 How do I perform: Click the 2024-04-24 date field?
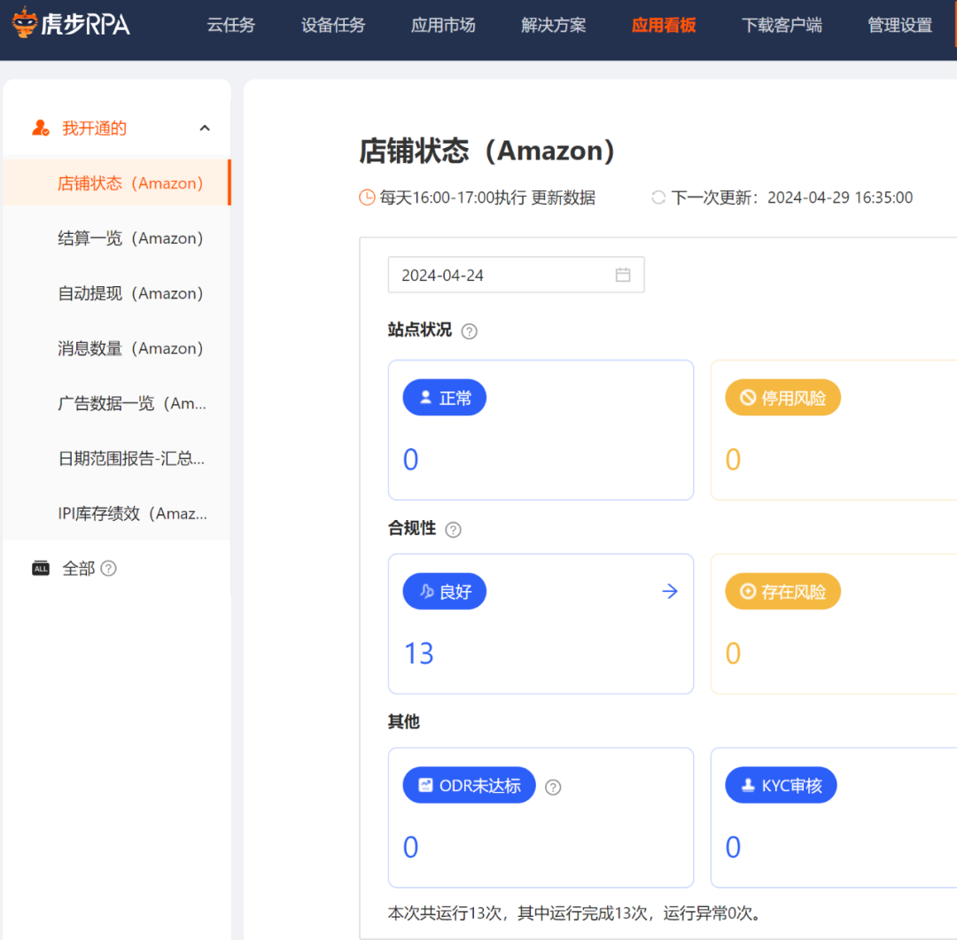(516, 275)
